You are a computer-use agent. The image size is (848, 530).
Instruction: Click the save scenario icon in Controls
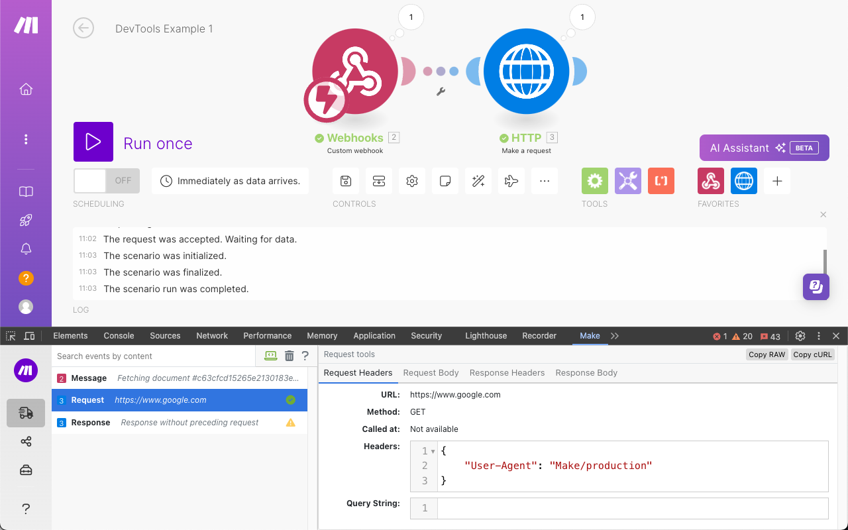pos(345,180)
